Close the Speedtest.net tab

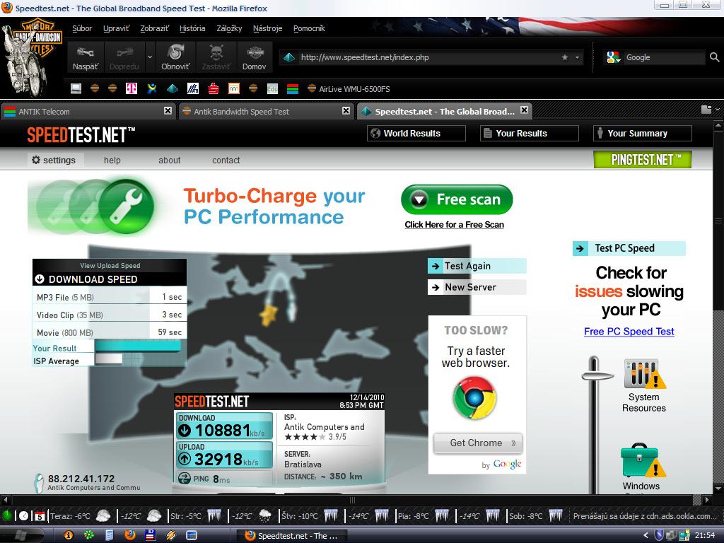point(524,110)
